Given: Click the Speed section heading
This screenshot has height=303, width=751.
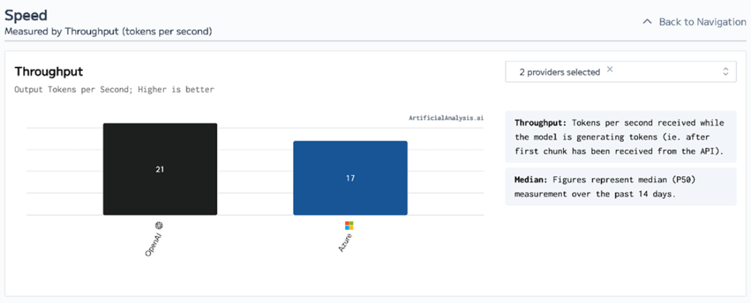Looking at the screenshot, I should (26, 15).
